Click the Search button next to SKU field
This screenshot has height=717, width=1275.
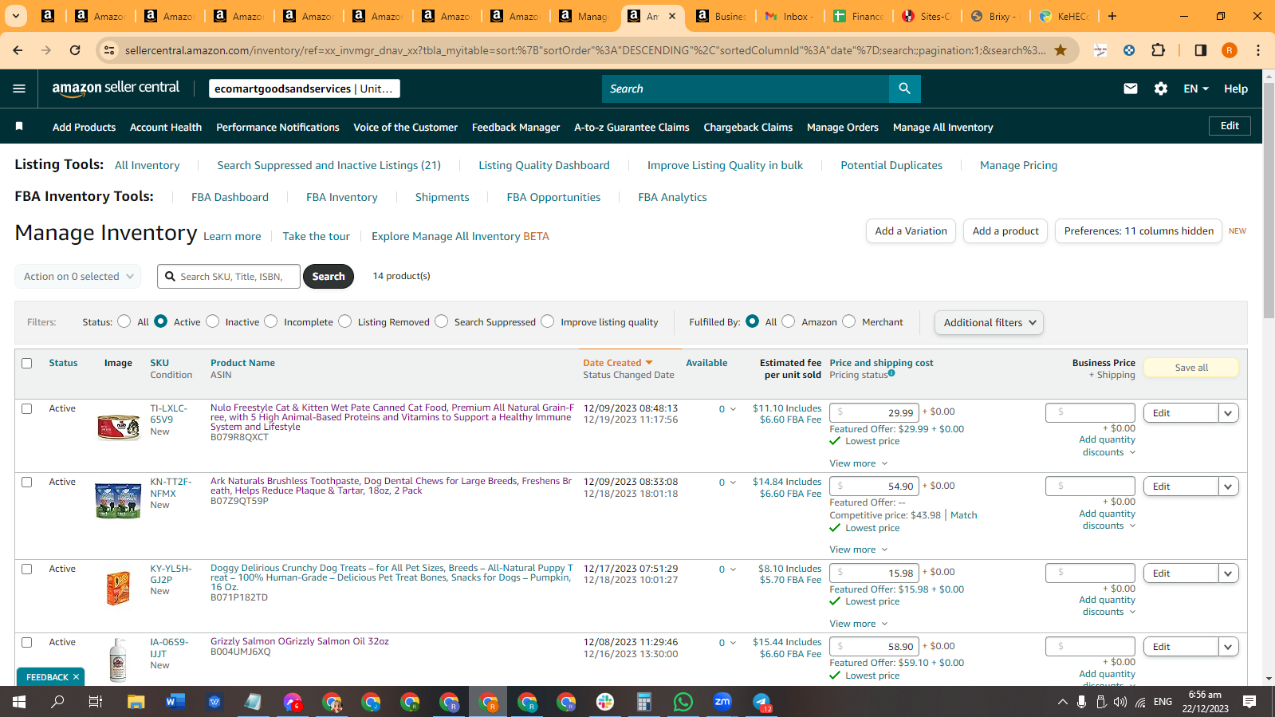(x=329, y=277)
